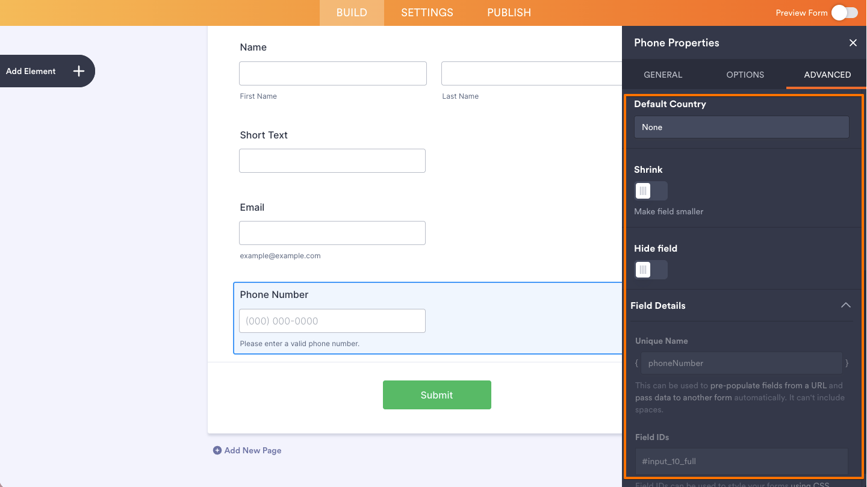Click the Email field label

coord(252,207)
